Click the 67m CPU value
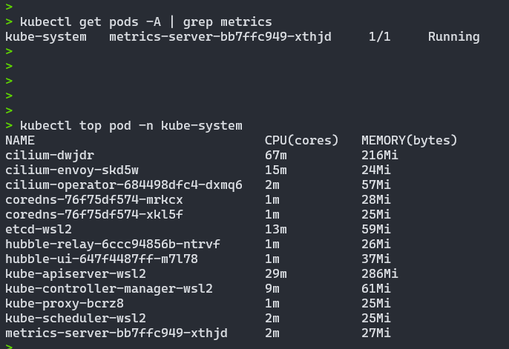Image resolution: width=509 pixels, height=349 pixels. point(275,155)
